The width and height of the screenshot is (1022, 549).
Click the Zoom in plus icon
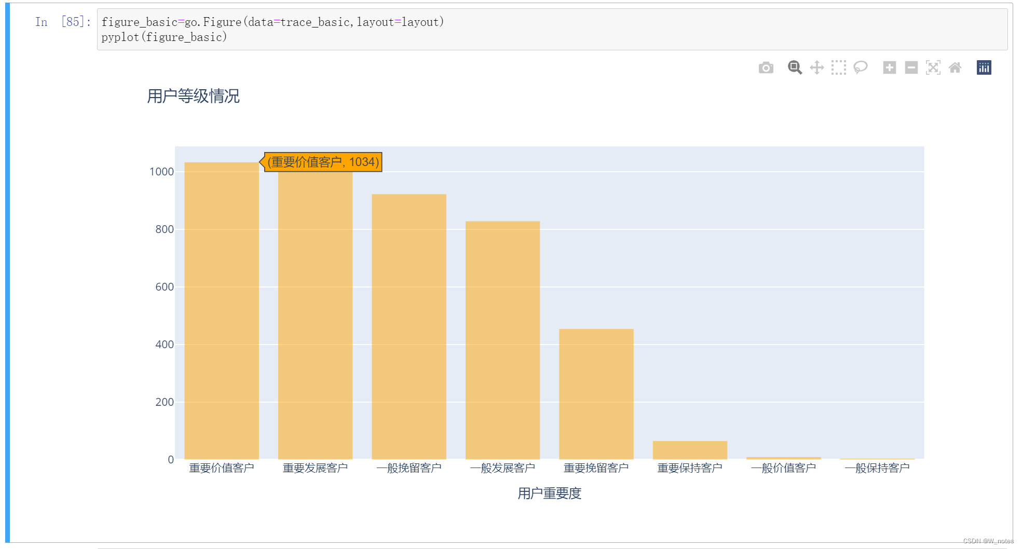tap(889, 67)
